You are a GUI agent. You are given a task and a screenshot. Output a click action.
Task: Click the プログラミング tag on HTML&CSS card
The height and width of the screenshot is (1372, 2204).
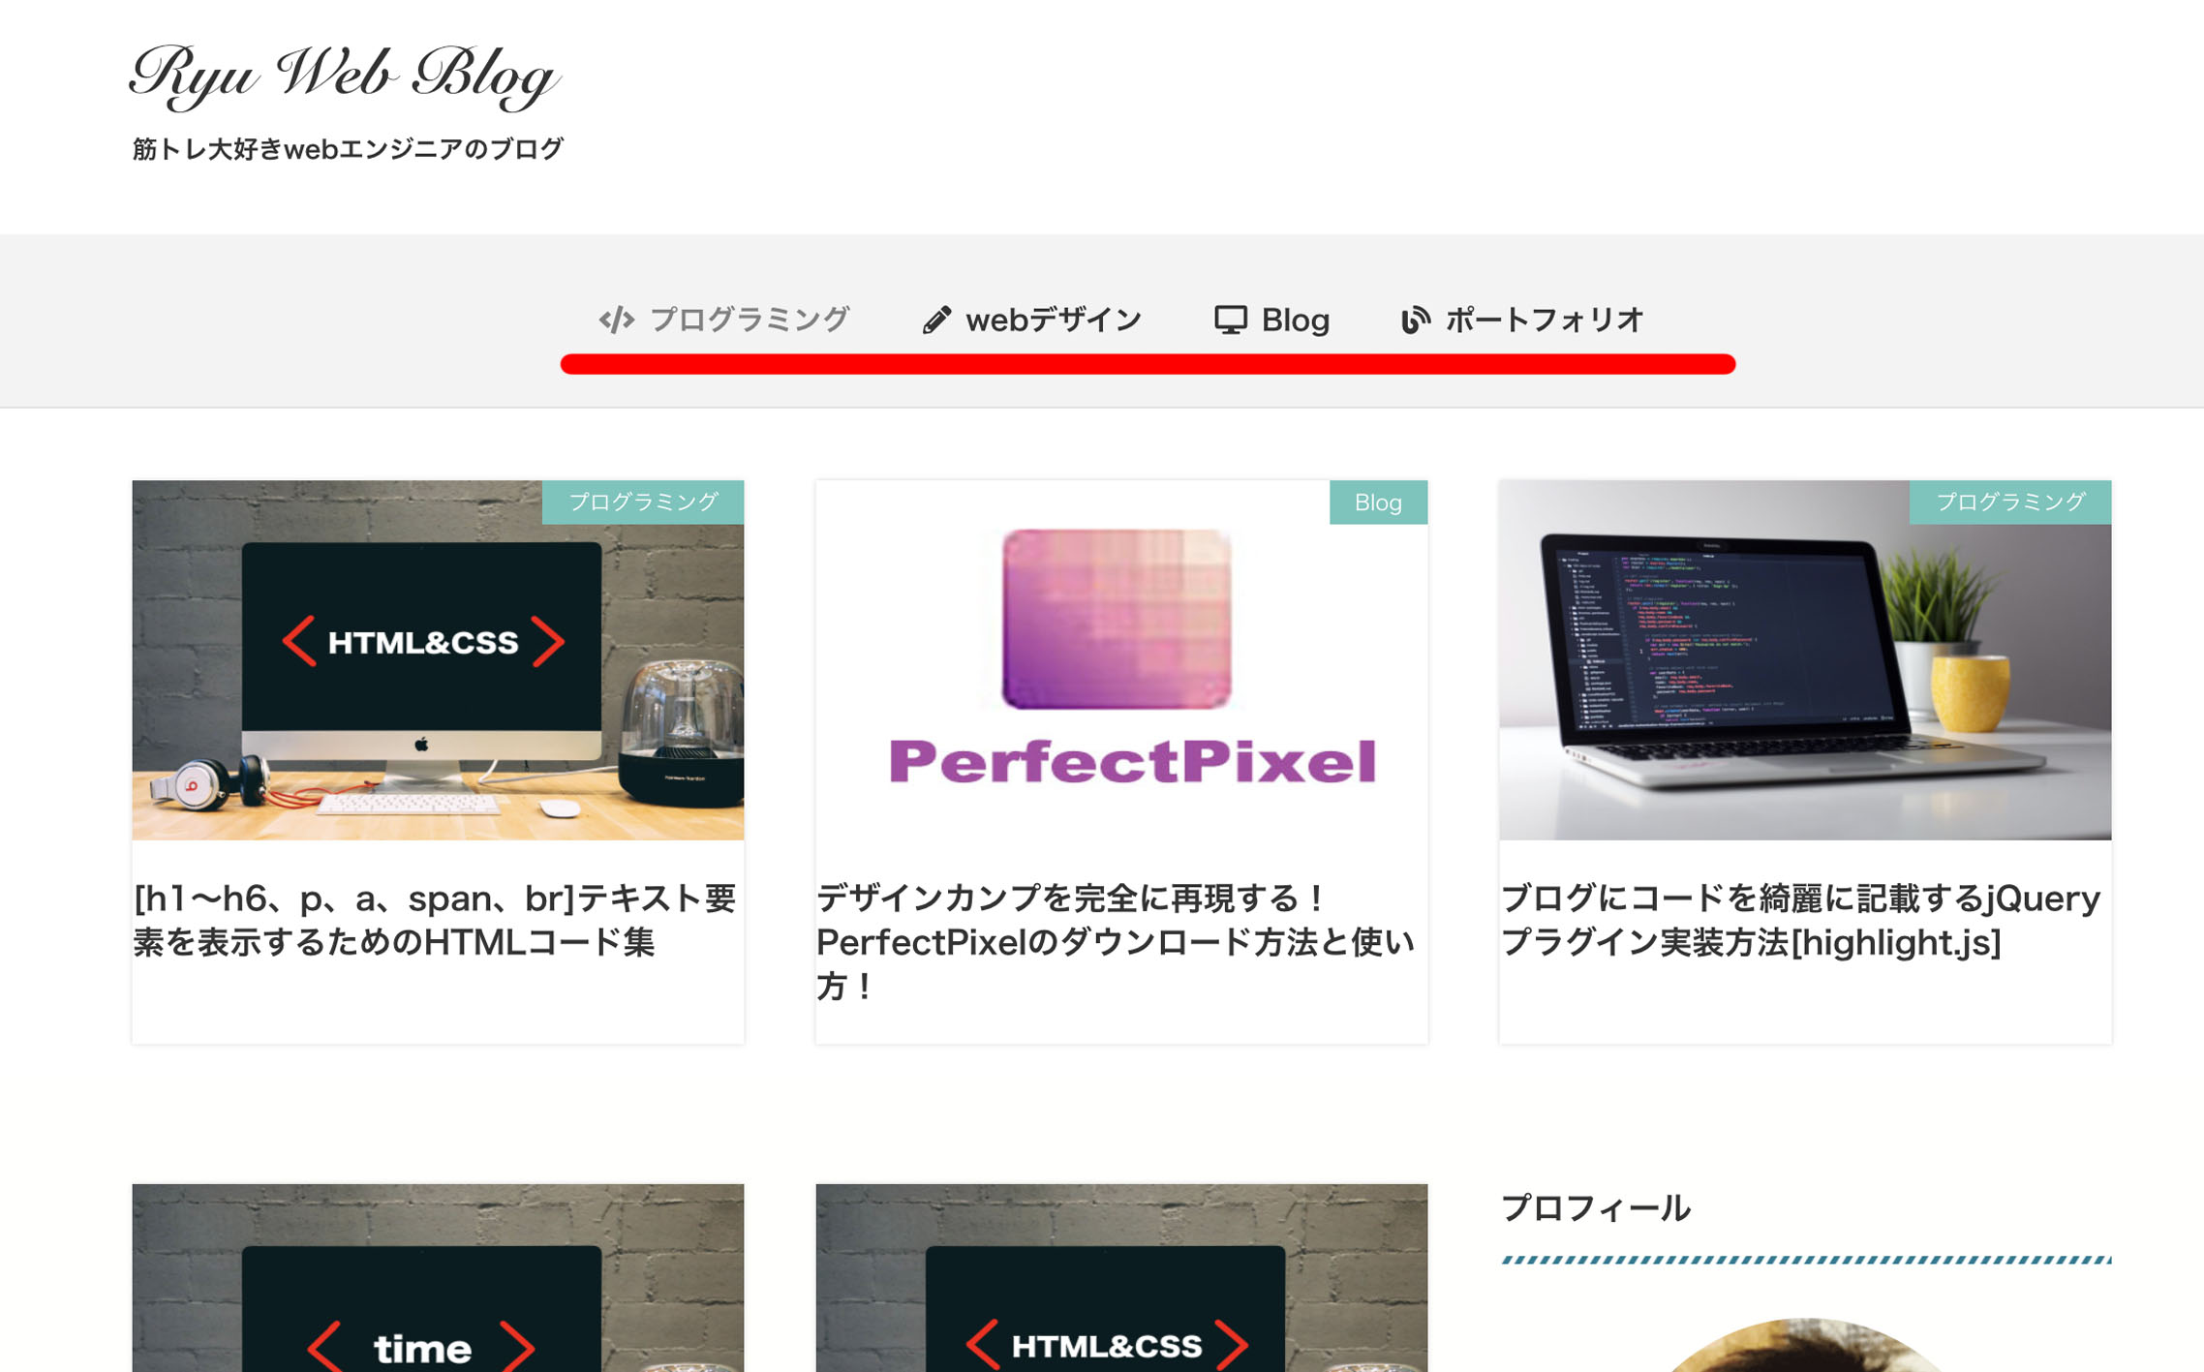click(643, 502)
